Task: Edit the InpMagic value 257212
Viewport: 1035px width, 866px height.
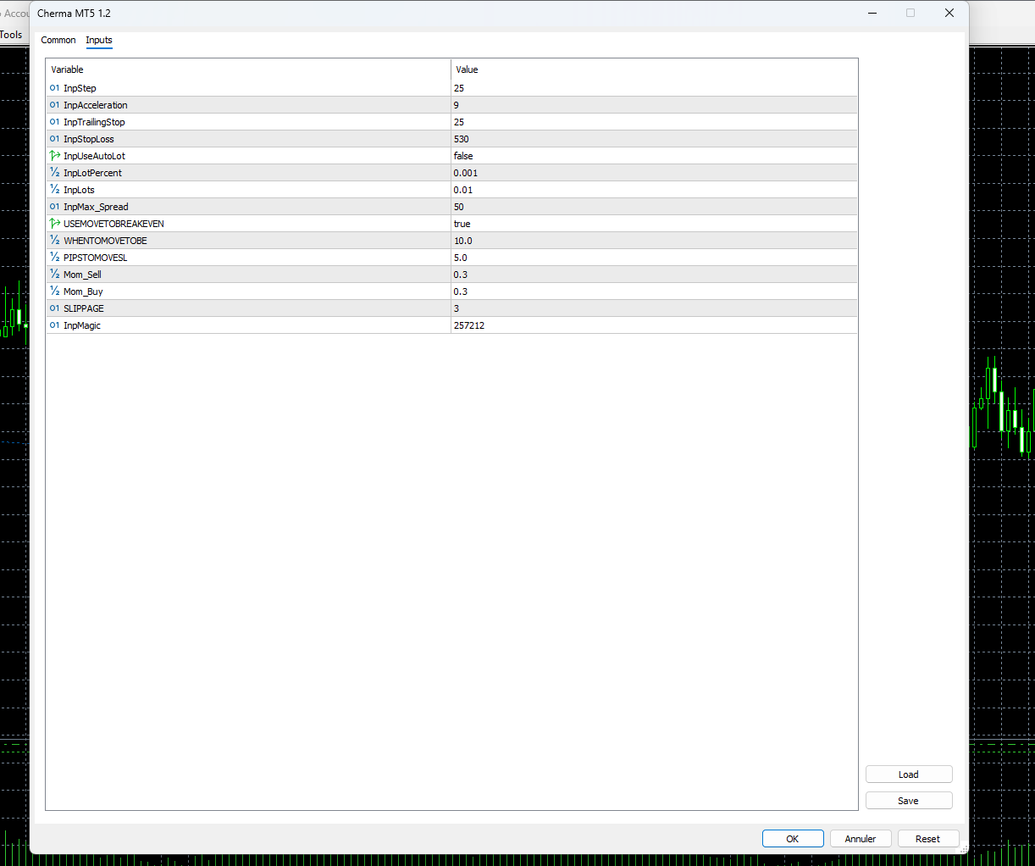Action: point(654,325)
